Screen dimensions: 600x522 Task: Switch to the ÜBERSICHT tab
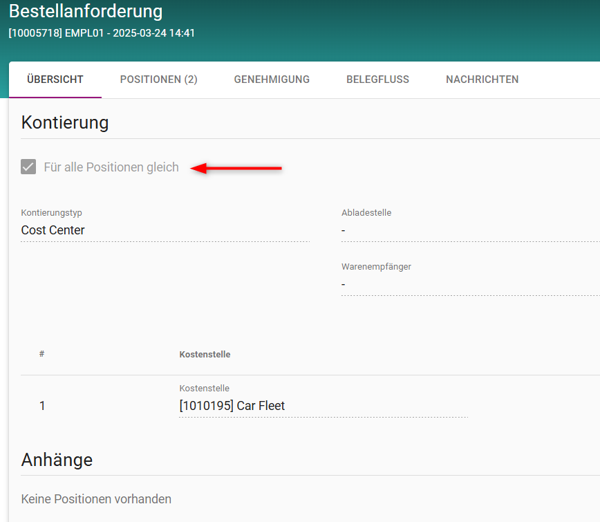click(55, 80)
